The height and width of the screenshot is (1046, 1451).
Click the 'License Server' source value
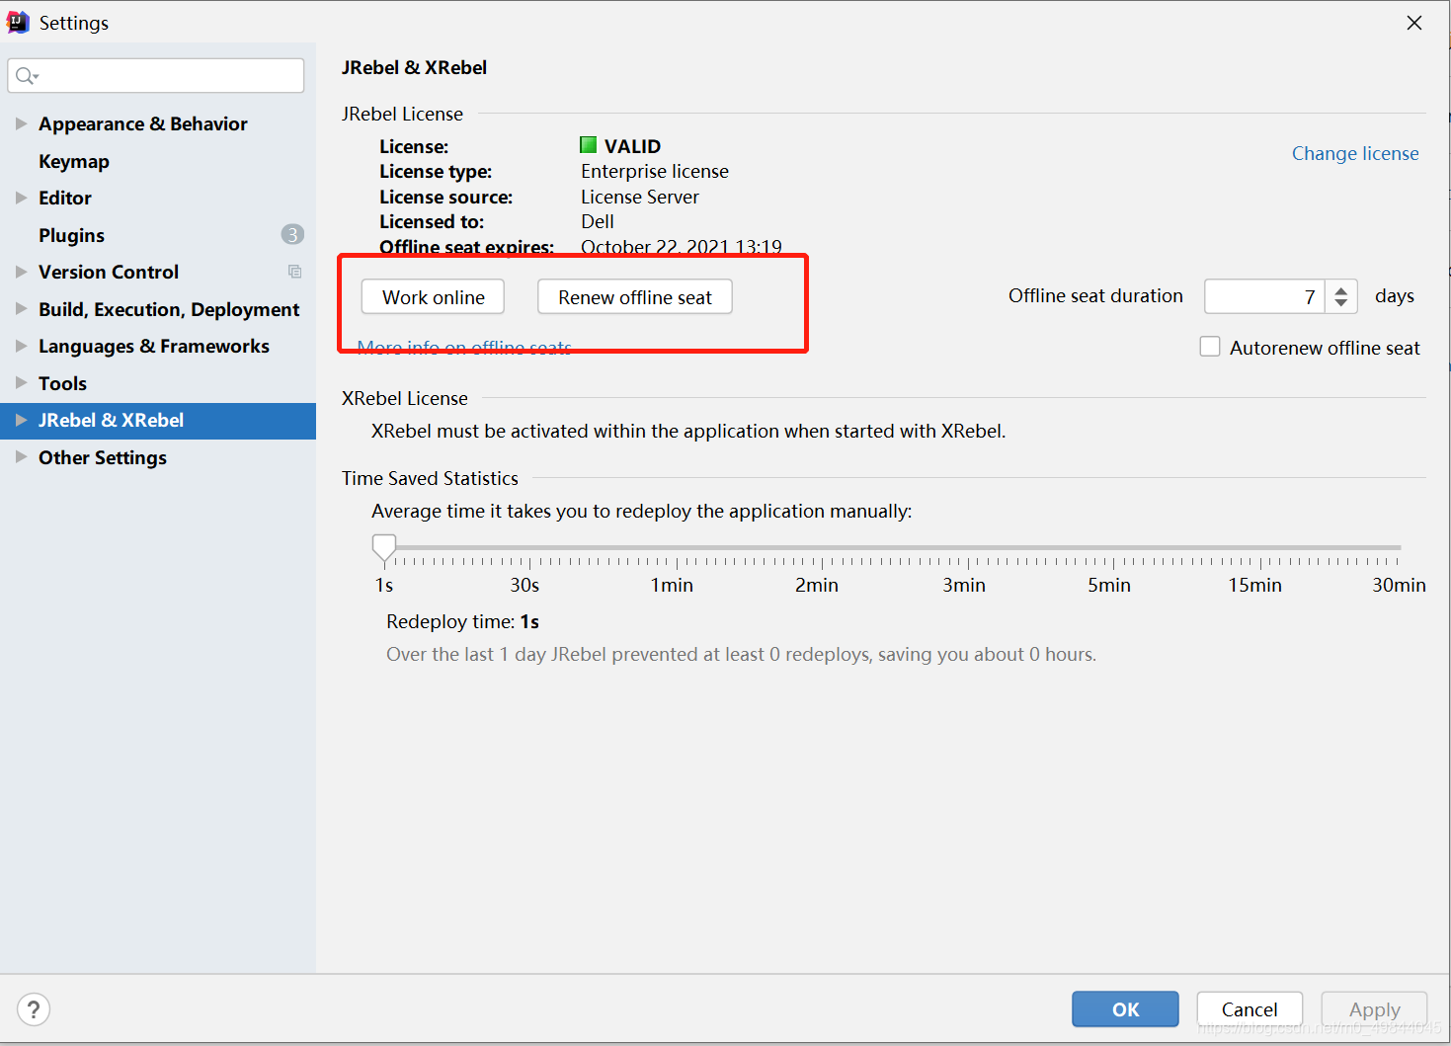coord(640,197)
